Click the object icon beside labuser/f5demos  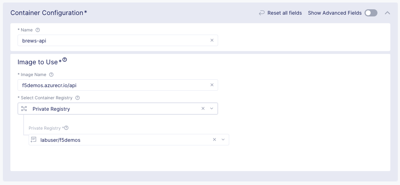point(34,140)
